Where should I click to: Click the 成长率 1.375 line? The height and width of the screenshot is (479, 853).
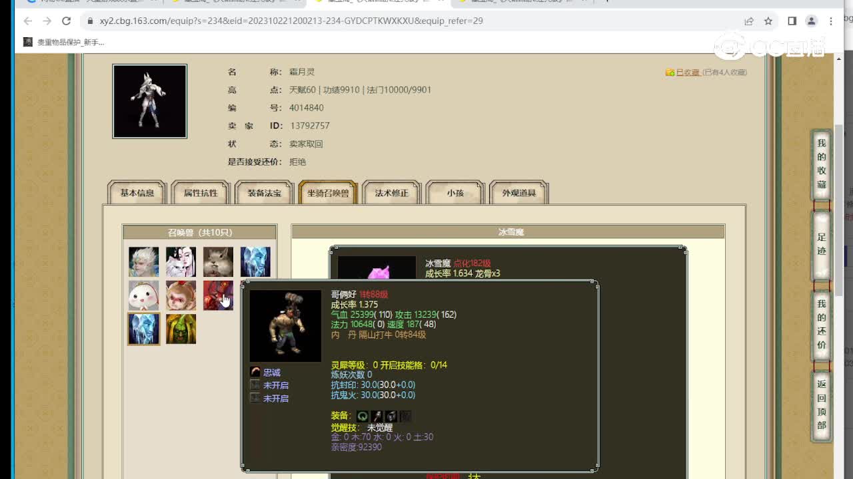click(355, 305)
